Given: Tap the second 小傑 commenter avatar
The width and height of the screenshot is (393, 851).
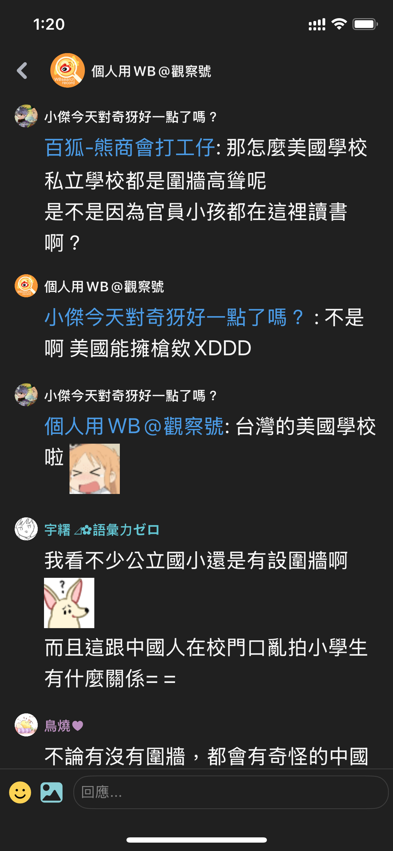Looking at the screenshot, I should click(x=26, y=395).
